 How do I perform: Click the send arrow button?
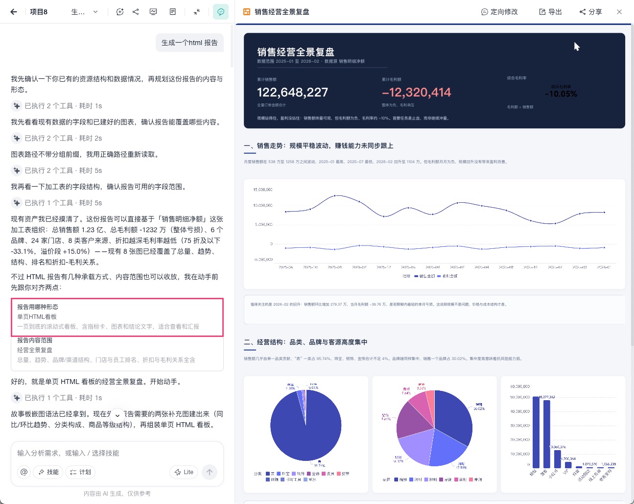[210, 472]
